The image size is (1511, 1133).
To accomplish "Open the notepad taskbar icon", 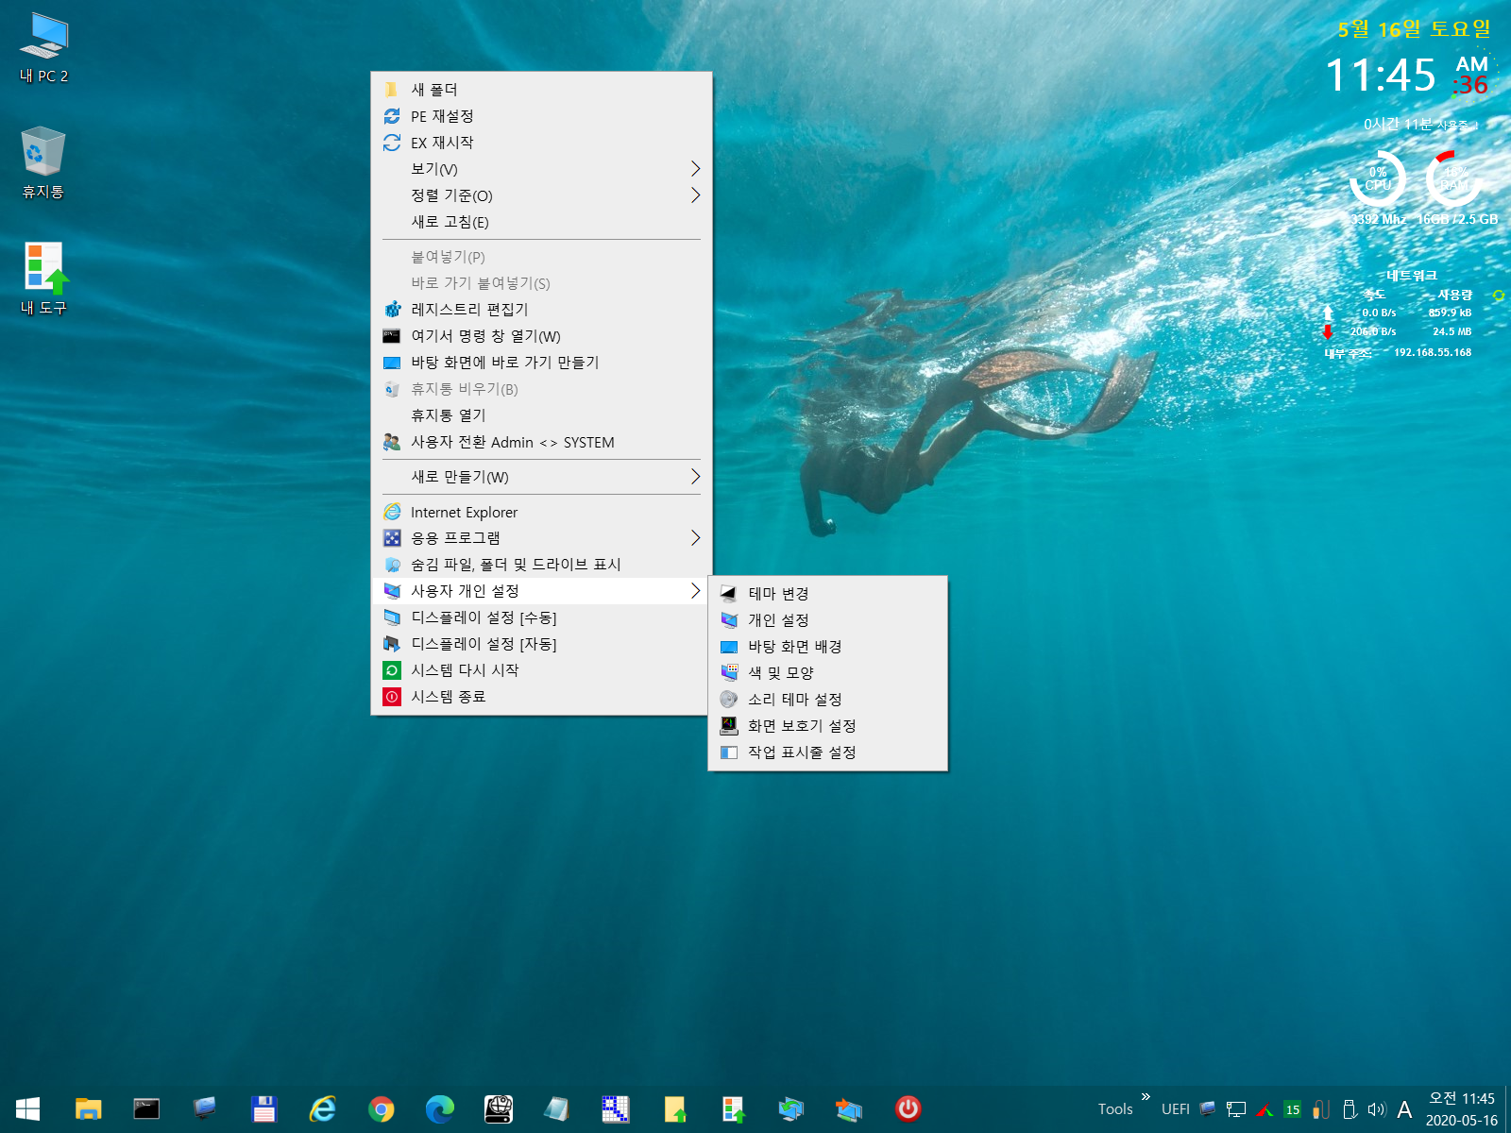I will pyautogui.click(x=557, y=1108).
